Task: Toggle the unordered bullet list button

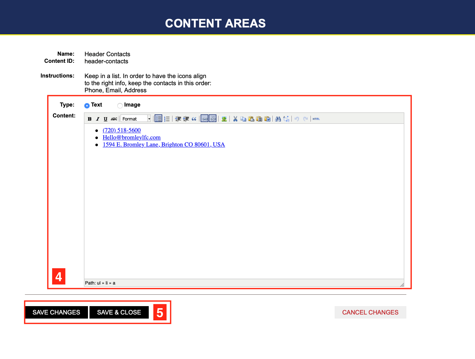Action: (x=158, y=119)
